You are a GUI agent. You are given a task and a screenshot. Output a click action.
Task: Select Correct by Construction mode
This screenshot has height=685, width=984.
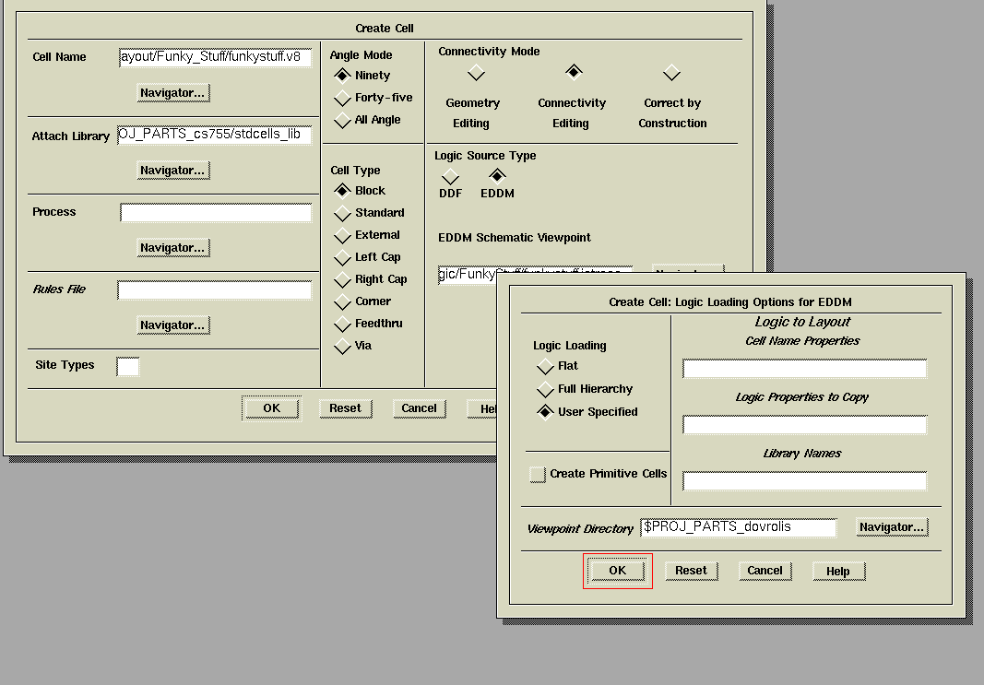(x=671, y=73)
